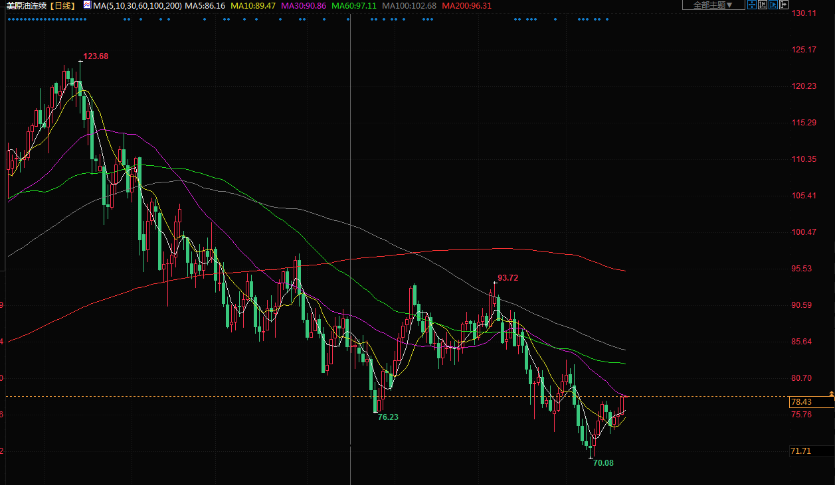835x485 pixels.
Task: Click the 93.72 peak price label
Action: [x=508, y=277]
